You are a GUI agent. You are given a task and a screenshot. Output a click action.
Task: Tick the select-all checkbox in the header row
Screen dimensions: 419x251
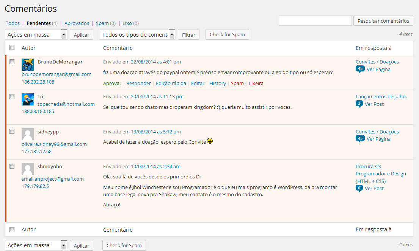[12, 47]
